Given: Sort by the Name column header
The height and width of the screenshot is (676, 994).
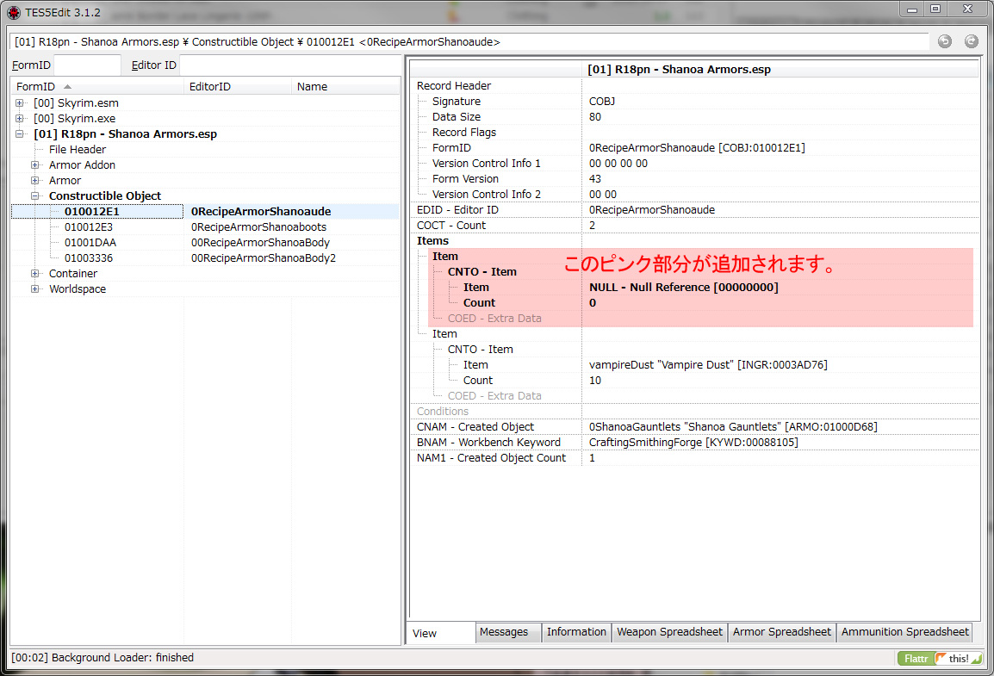Looking at the screenshot, I should pos(345,86).
